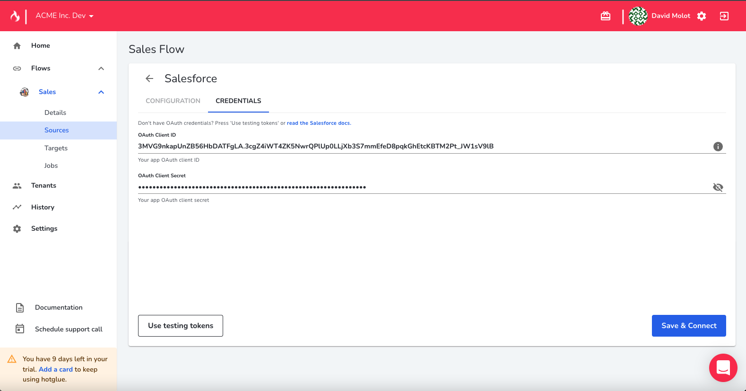Open Sources under Sales
This screenshot has width=746, height=391.
pyautogui.click(x=58, y=130)
